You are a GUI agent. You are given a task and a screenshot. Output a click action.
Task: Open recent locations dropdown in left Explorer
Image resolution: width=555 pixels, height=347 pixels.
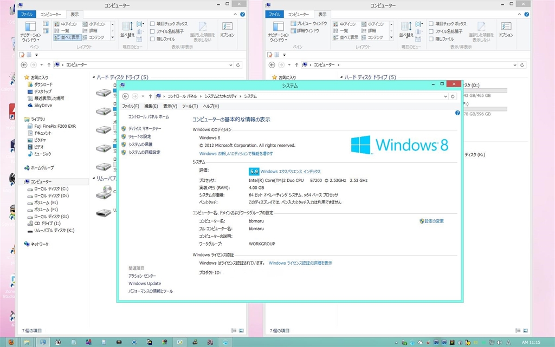click(41, 65)
